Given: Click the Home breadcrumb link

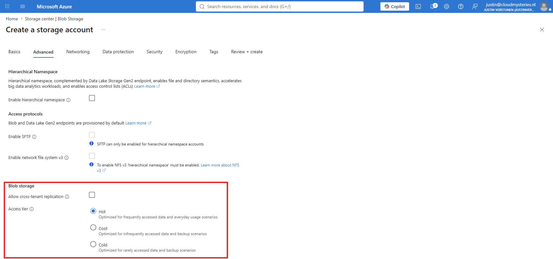Looking at the screenshot, I should 12,19.
